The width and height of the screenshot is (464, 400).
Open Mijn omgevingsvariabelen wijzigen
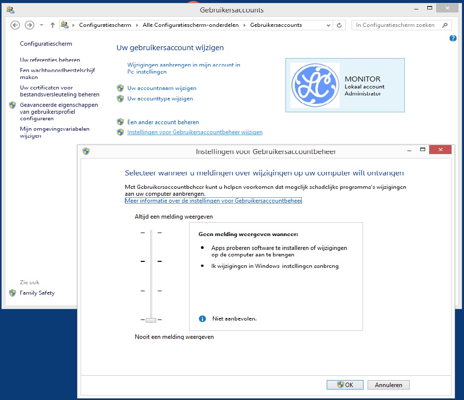pos(54,133)
